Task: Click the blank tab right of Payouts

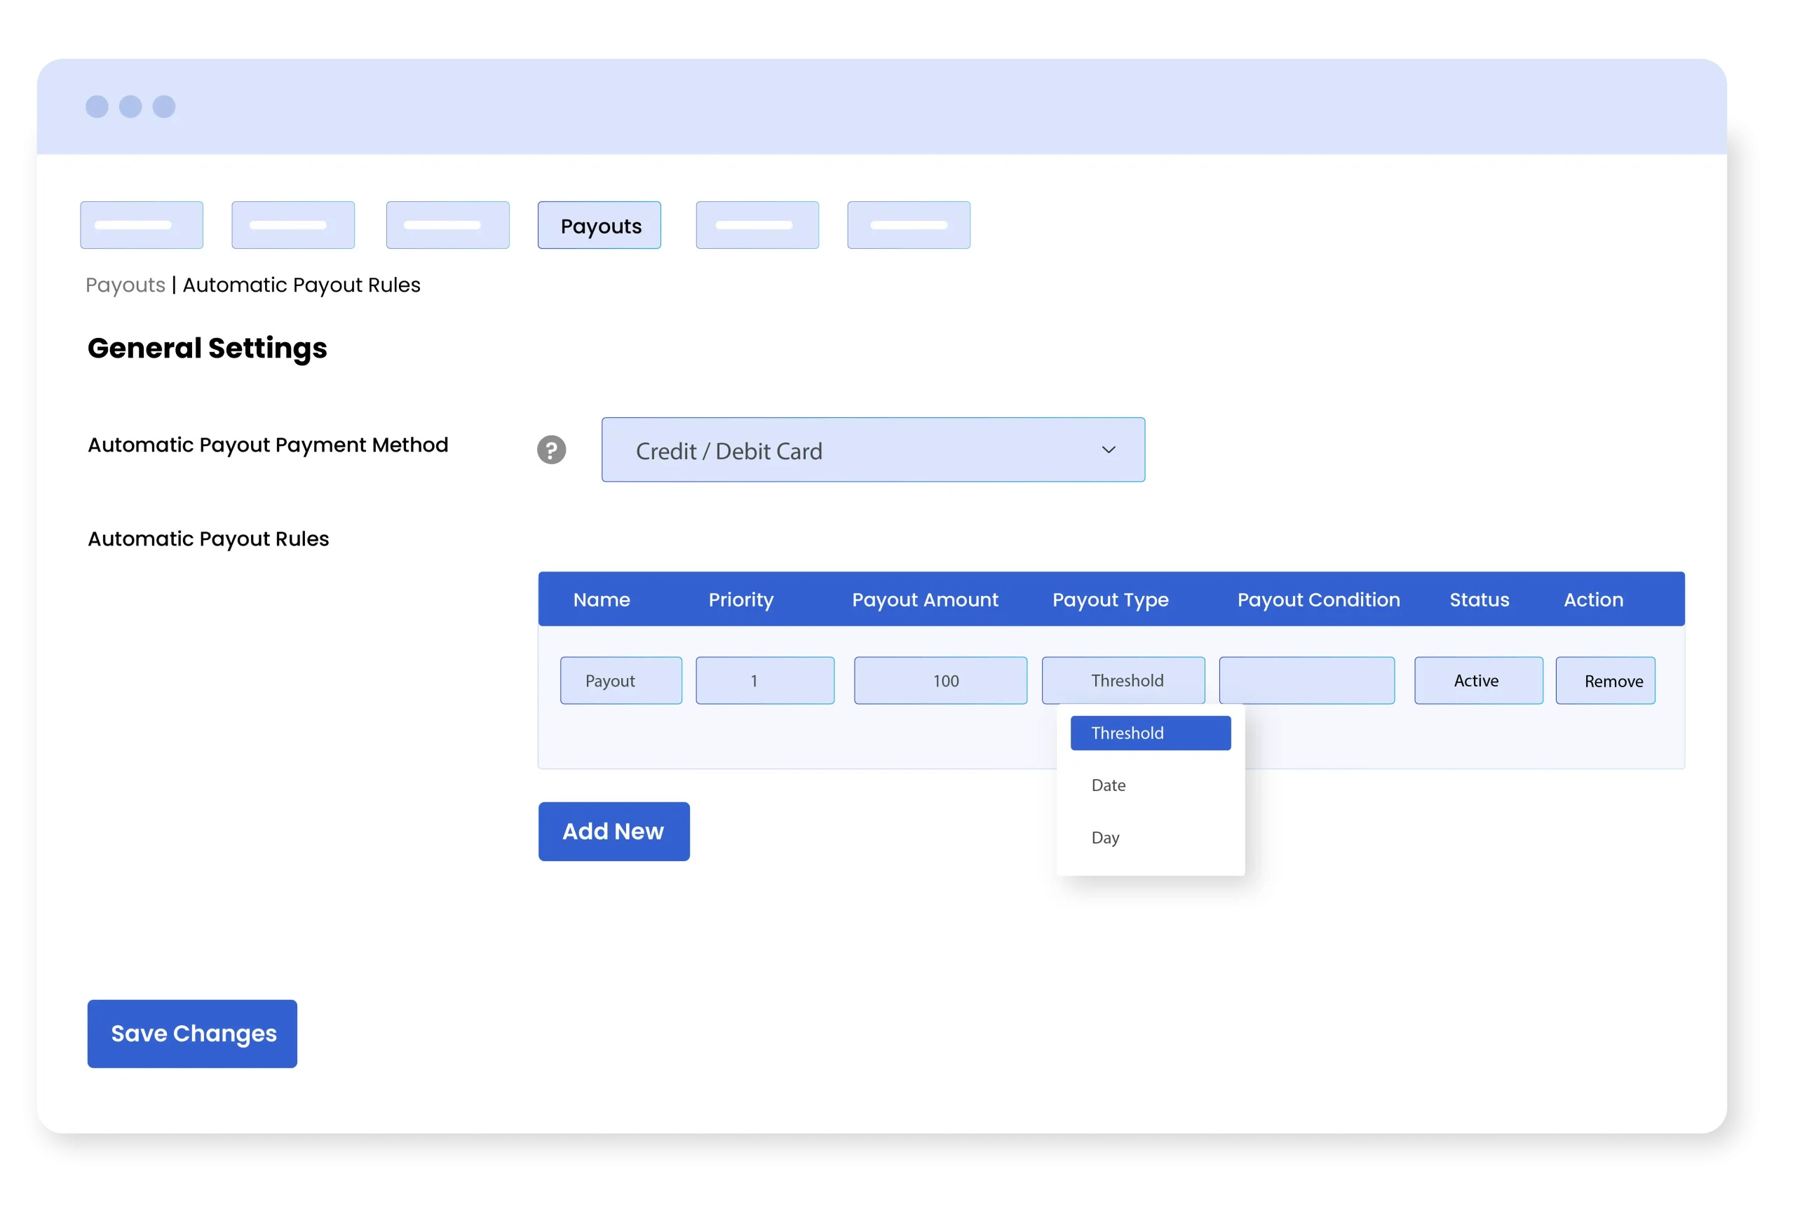Action: coord(757,226)
